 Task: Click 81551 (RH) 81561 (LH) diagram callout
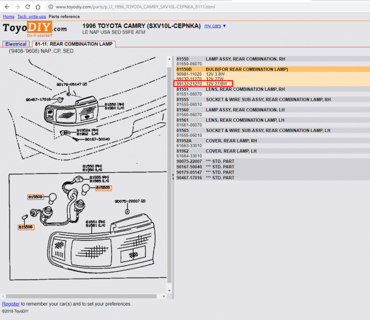pos(95,224)
